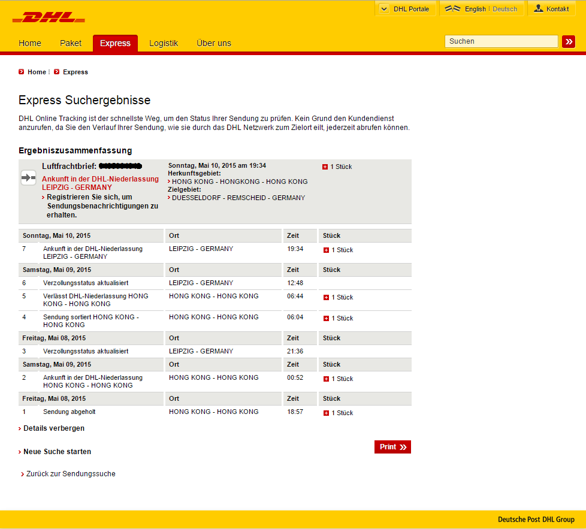Click the Home breadcrumb arrow icon
This screenshot has height=529, width=586.
click(22, 72)
